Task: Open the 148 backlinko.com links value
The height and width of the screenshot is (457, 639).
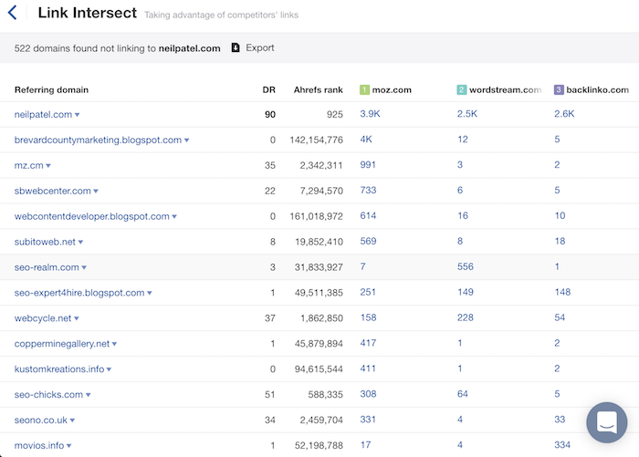Action: coord(562,292)
